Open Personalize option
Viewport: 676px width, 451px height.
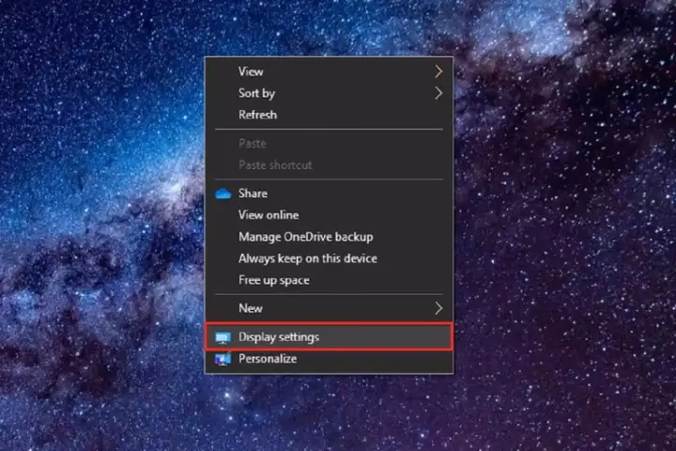tap(329, 359)
